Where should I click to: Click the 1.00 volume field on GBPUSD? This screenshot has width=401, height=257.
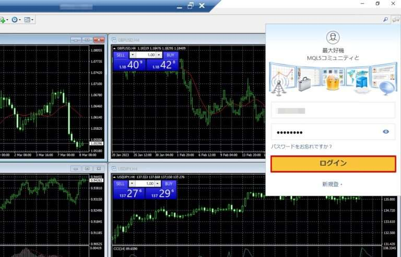click(146, 55)
